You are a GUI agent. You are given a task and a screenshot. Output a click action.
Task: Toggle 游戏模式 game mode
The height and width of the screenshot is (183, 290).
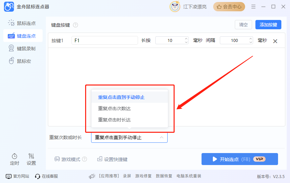point(67,159)
